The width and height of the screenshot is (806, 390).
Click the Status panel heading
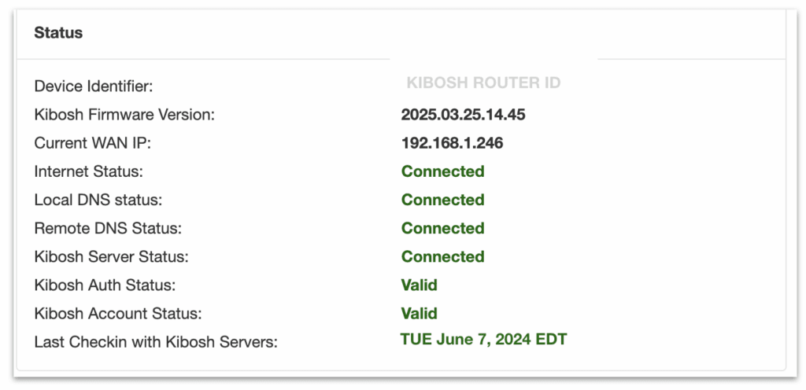click(58, 33)
